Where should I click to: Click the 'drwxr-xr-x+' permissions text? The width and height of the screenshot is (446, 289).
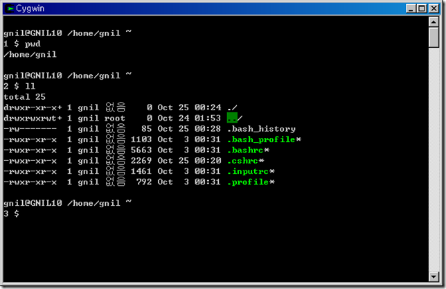click(x=33, y=107)
